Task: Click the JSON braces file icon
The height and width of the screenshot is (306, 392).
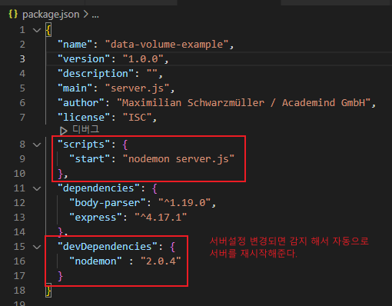Action: coord(13,14)
